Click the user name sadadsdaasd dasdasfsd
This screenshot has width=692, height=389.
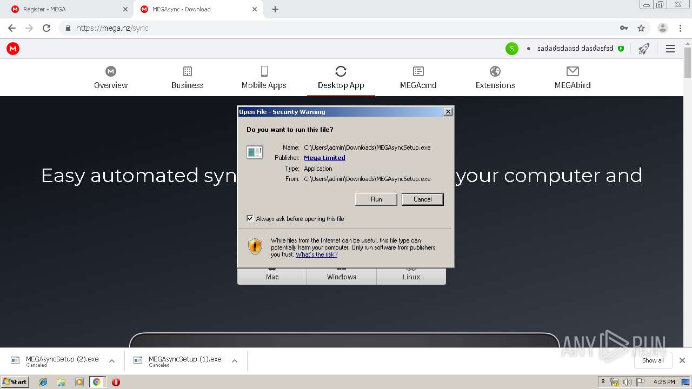click(x=575, y=49)
